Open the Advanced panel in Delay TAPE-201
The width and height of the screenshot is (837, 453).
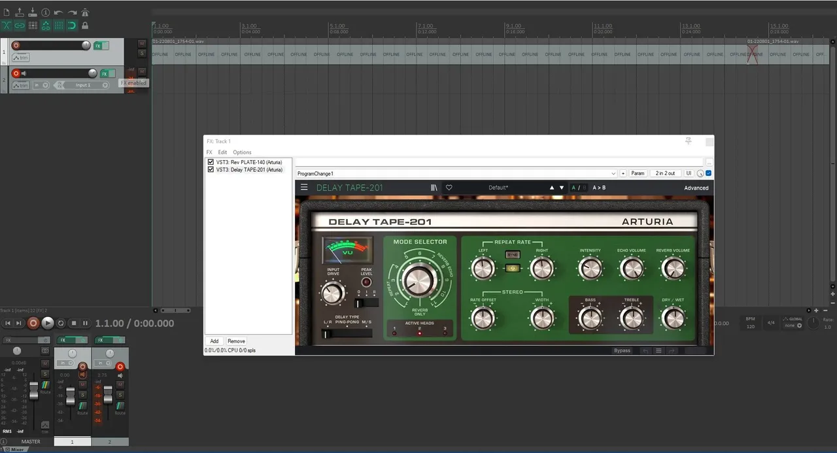(696, 188)
